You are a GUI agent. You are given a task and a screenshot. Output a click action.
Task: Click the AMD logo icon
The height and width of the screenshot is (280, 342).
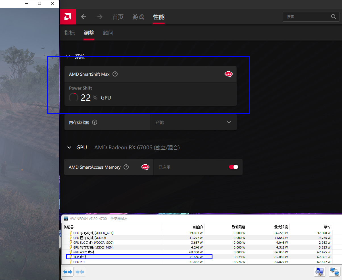[68, 17]
